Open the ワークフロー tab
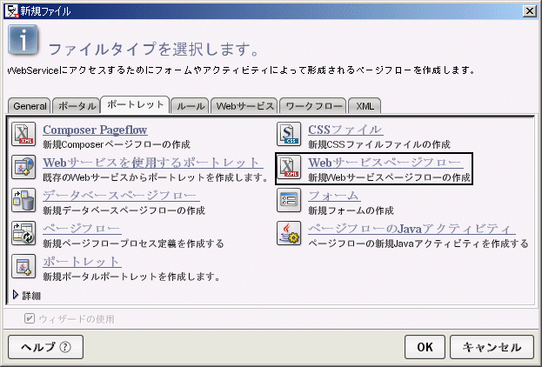 point(313,106)
